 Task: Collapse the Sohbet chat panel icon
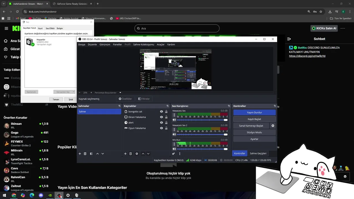coord(289,39)
